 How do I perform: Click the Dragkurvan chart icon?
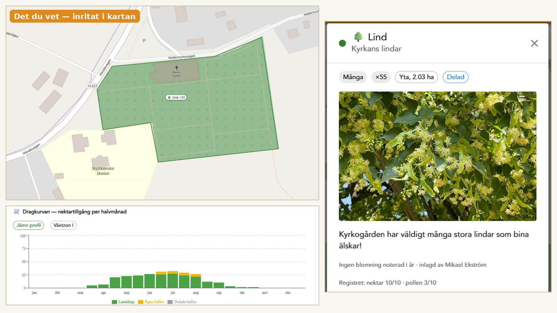[16, 211]
